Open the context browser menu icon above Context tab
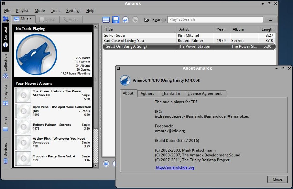The image size is (293, 189). (5, 19)
